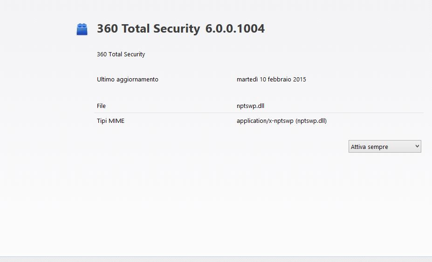Image resolution: width=432 pixels, height=262 pixels.
Task: Click the number 10 in the update date
Action: 263,80
